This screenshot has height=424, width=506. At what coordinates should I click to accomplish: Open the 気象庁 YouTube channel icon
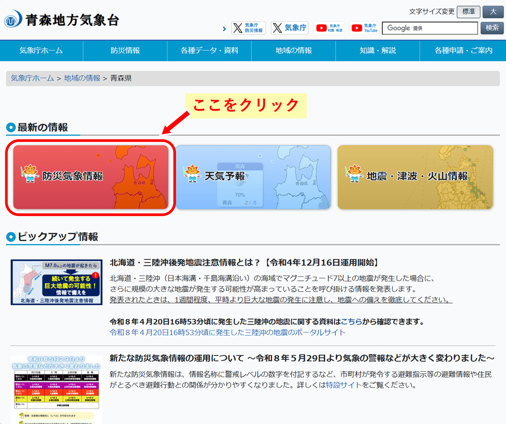[364, 28]
